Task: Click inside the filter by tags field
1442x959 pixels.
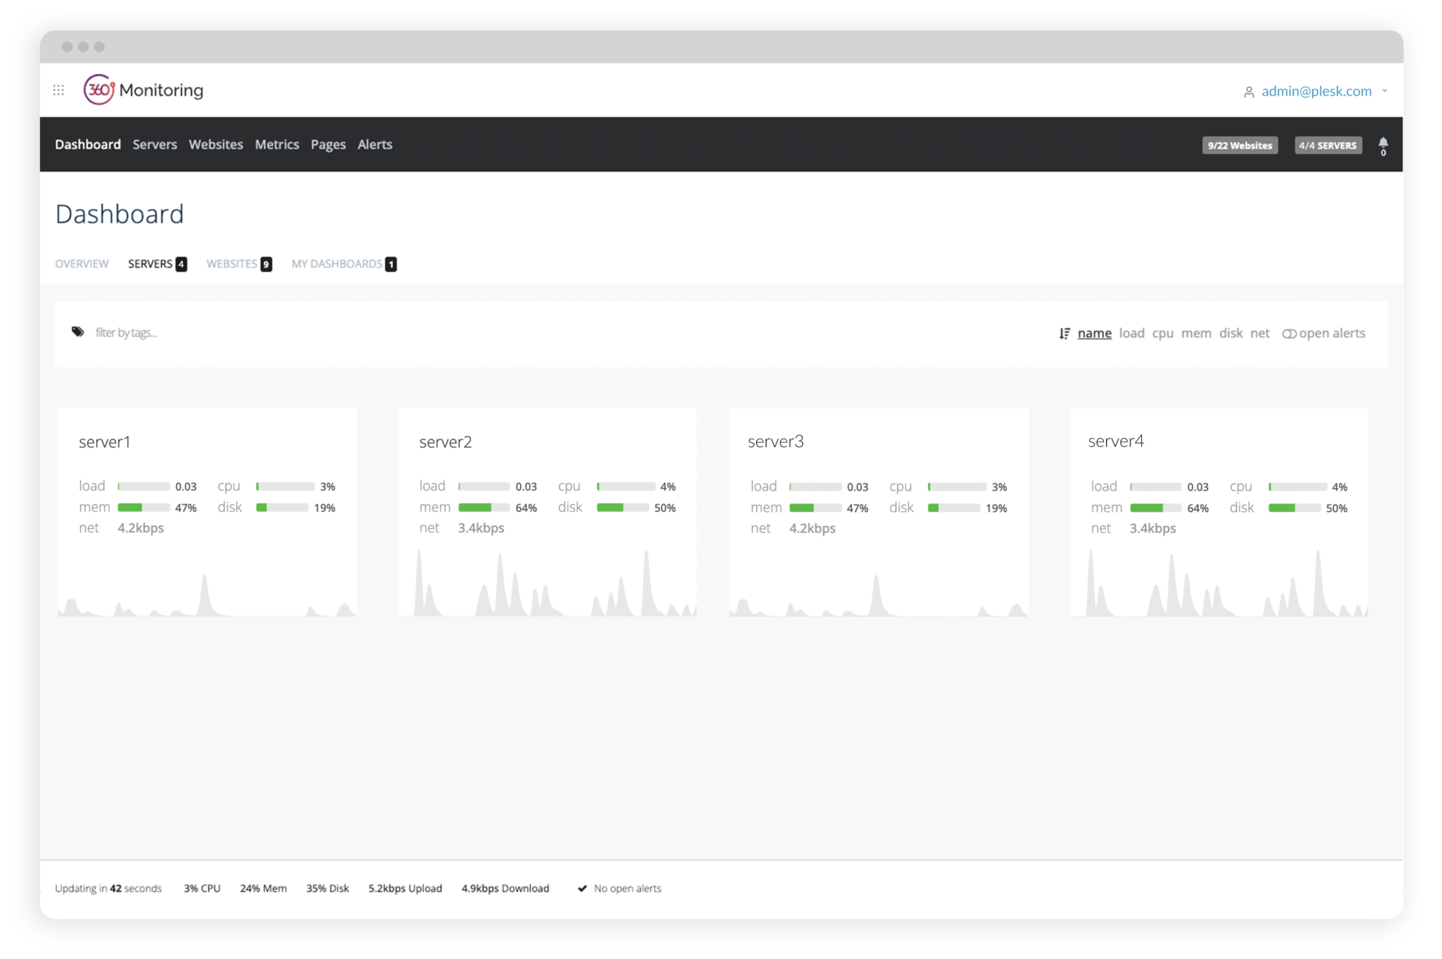Action: [x=127, y=332]
